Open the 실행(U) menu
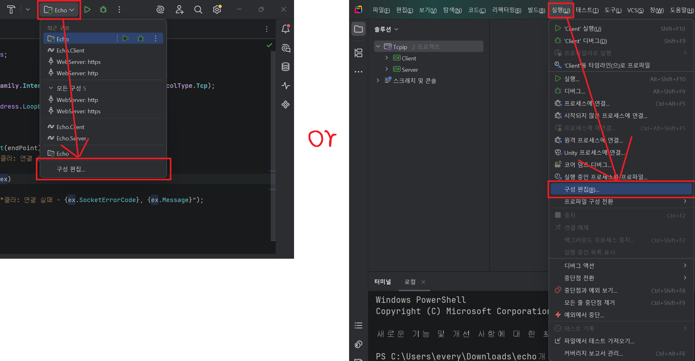Viewport: 695px width, 361px height. 561,10
